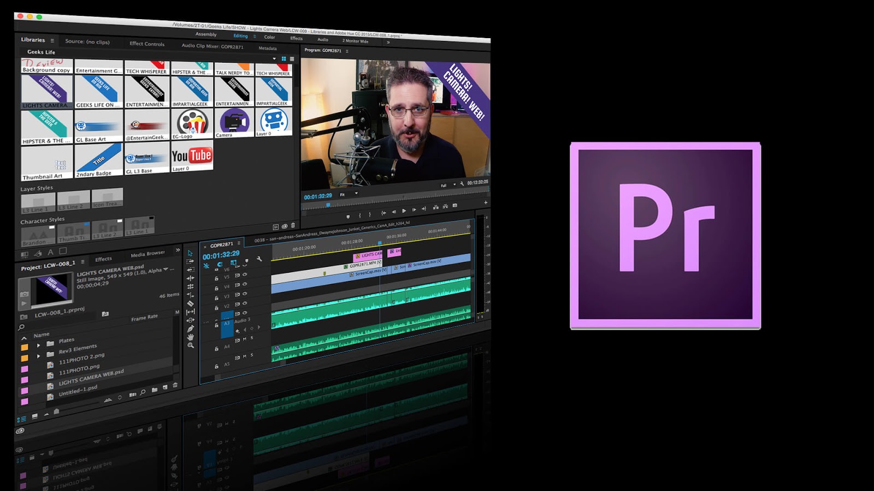The height and width of the screenshot is (491, 874).
Task: Select the Slide tool
Action: [x=190, y=320]
